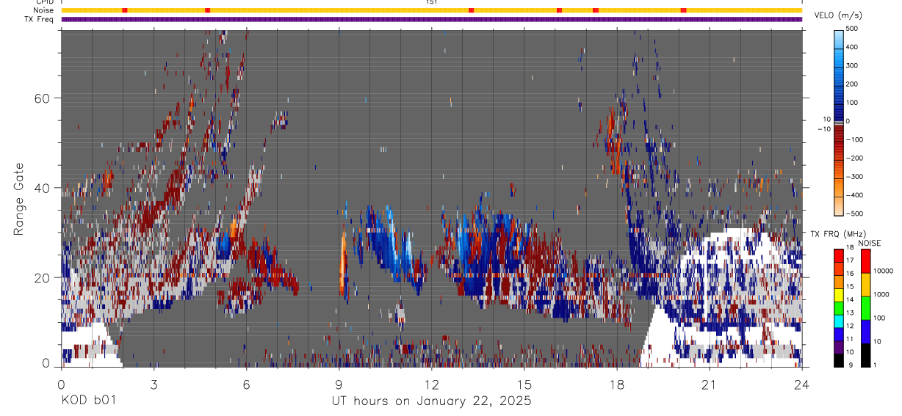
Task: Click the x-axis tick label "15"
Action: [524, 384]
